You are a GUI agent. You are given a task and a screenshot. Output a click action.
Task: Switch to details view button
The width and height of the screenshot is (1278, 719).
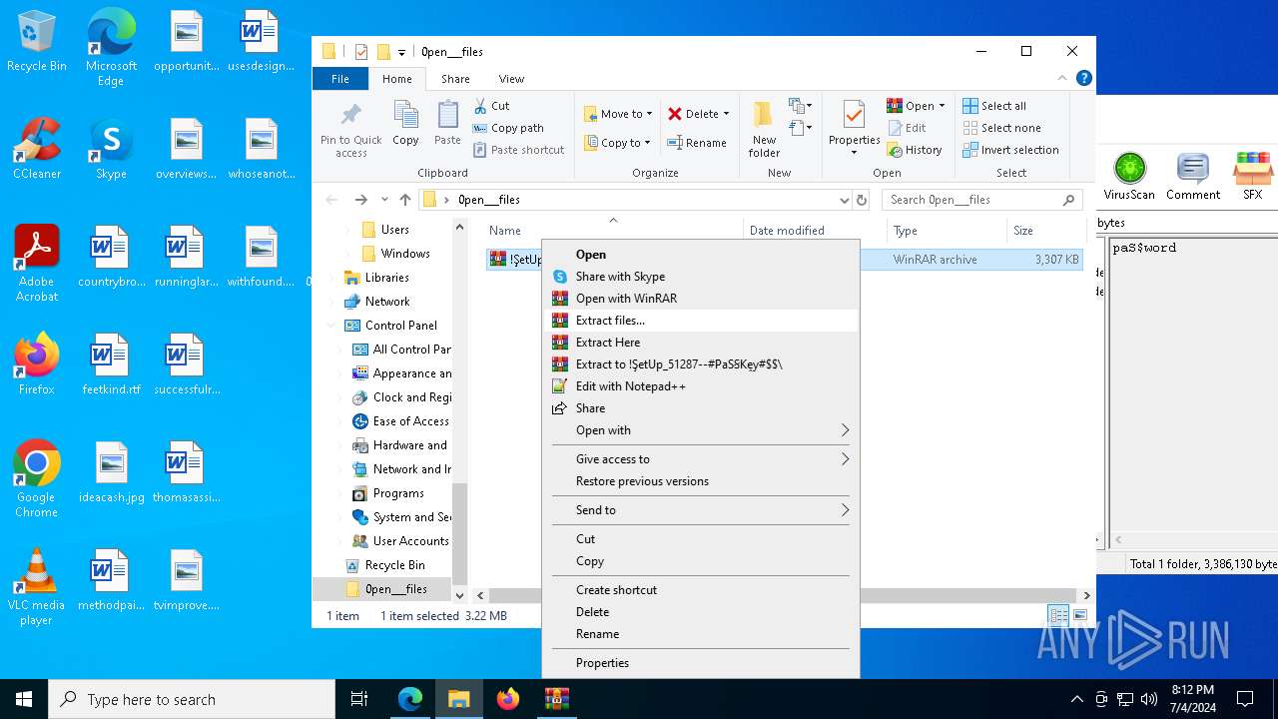pyautogui.click(x=1057, y=616)
